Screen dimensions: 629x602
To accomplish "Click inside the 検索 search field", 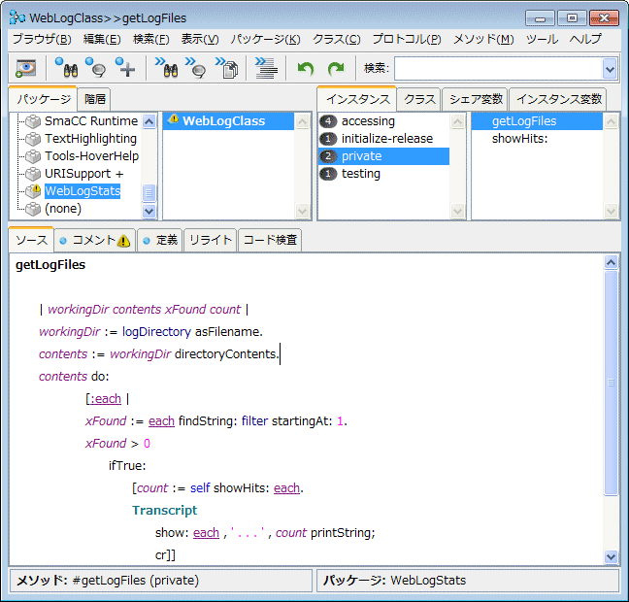I will 497,68.
